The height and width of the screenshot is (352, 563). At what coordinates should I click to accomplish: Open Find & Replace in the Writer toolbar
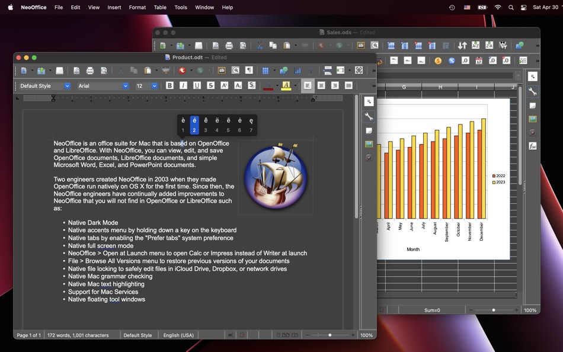(x=235, y=71)
